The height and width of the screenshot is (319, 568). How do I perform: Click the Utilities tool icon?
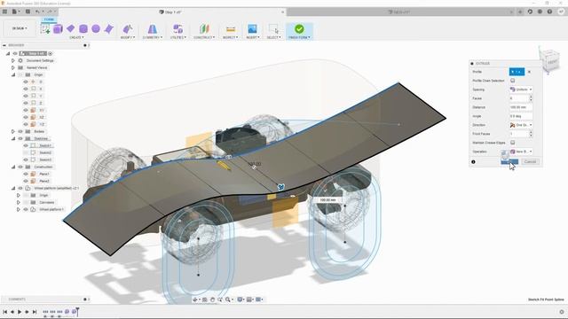pos(177,29)
